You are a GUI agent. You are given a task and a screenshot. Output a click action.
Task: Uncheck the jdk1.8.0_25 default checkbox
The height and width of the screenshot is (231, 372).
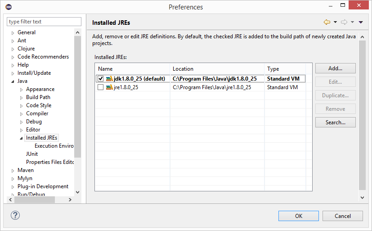pos(100,79)
